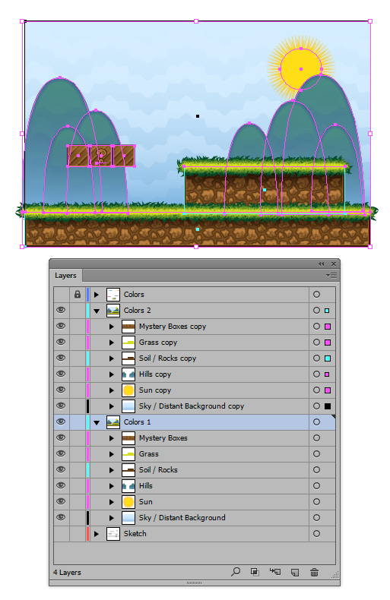390x600 pixels.
Task: Click magenta selection square of Mystery Boxes copy
Action: coord(328,327)
